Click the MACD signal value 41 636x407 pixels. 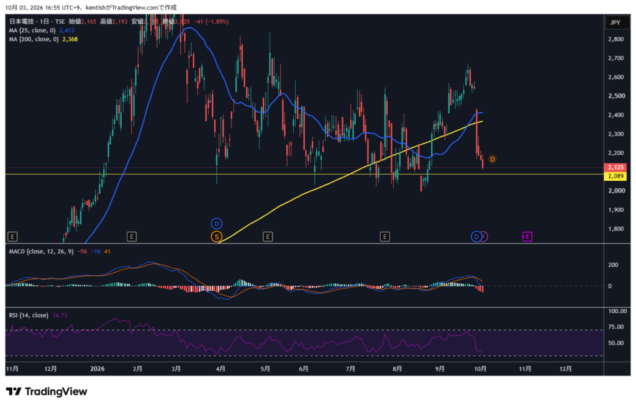(x=107, y=252)
